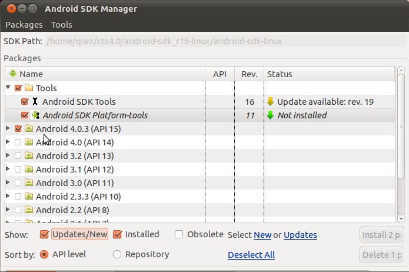Click the Delete packages button
409x272 pixels.
381,255
